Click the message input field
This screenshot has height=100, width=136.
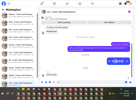tap(91, 82)
